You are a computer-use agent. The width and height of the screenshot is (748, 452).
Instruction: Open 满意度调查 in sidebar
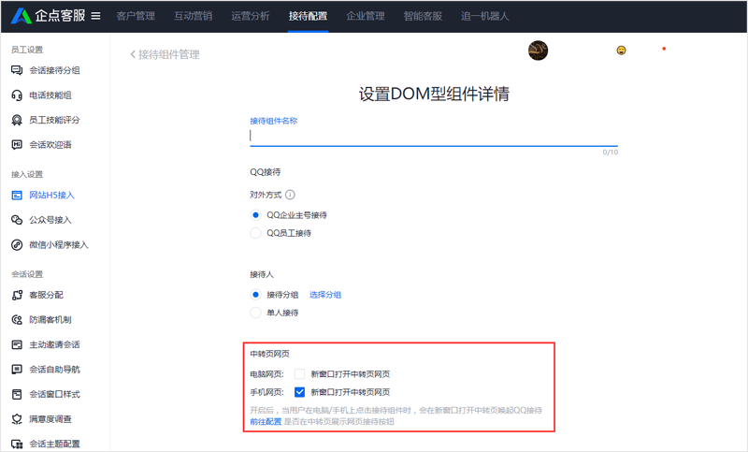[x=50, y=419]
